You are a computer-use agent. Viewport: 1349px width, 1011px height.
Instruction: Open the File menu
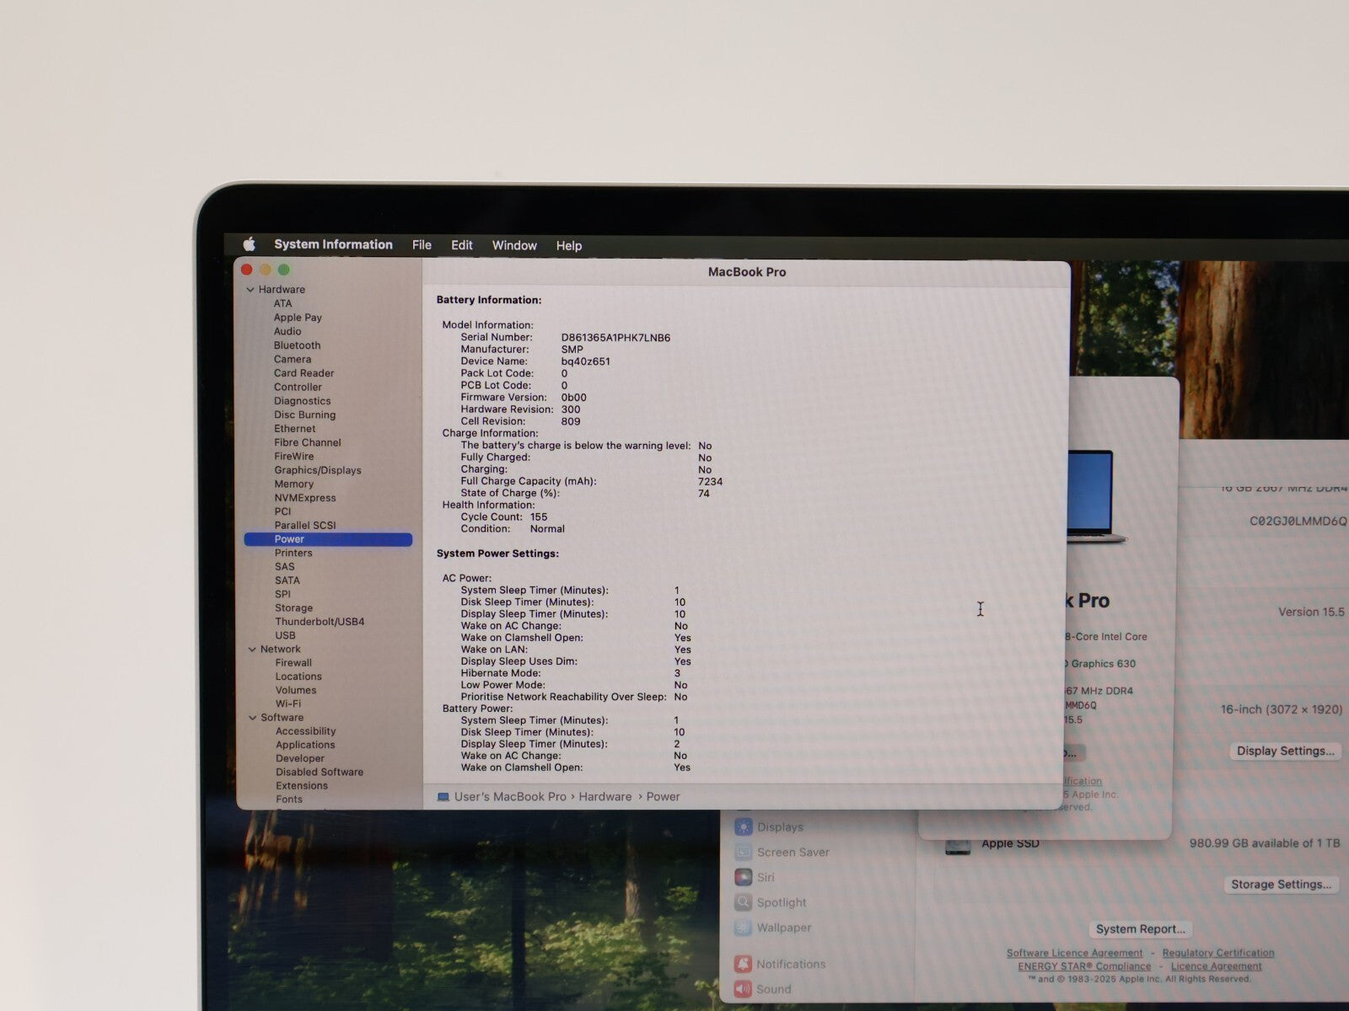(422, 245)
